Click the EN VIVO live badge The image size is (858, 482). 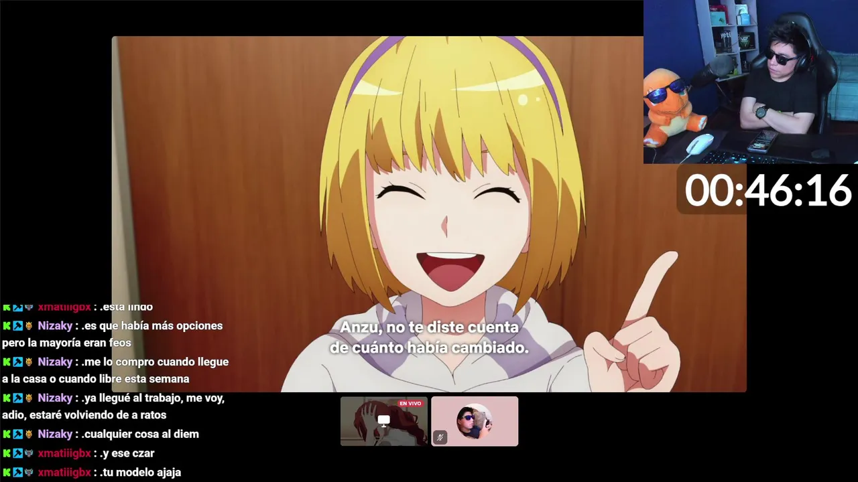(410, 404)
